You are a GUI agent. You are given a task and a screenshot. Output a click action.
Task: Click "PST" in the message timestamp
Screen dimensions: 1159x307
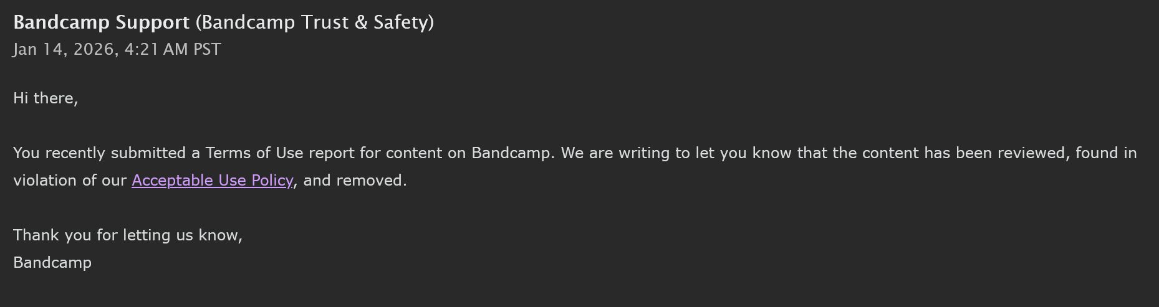pos(207,50)
